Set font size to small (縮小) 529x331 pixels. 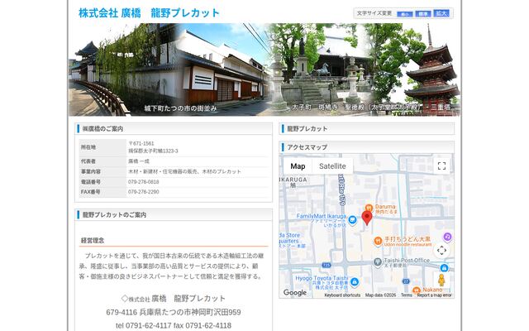point(405,14)
